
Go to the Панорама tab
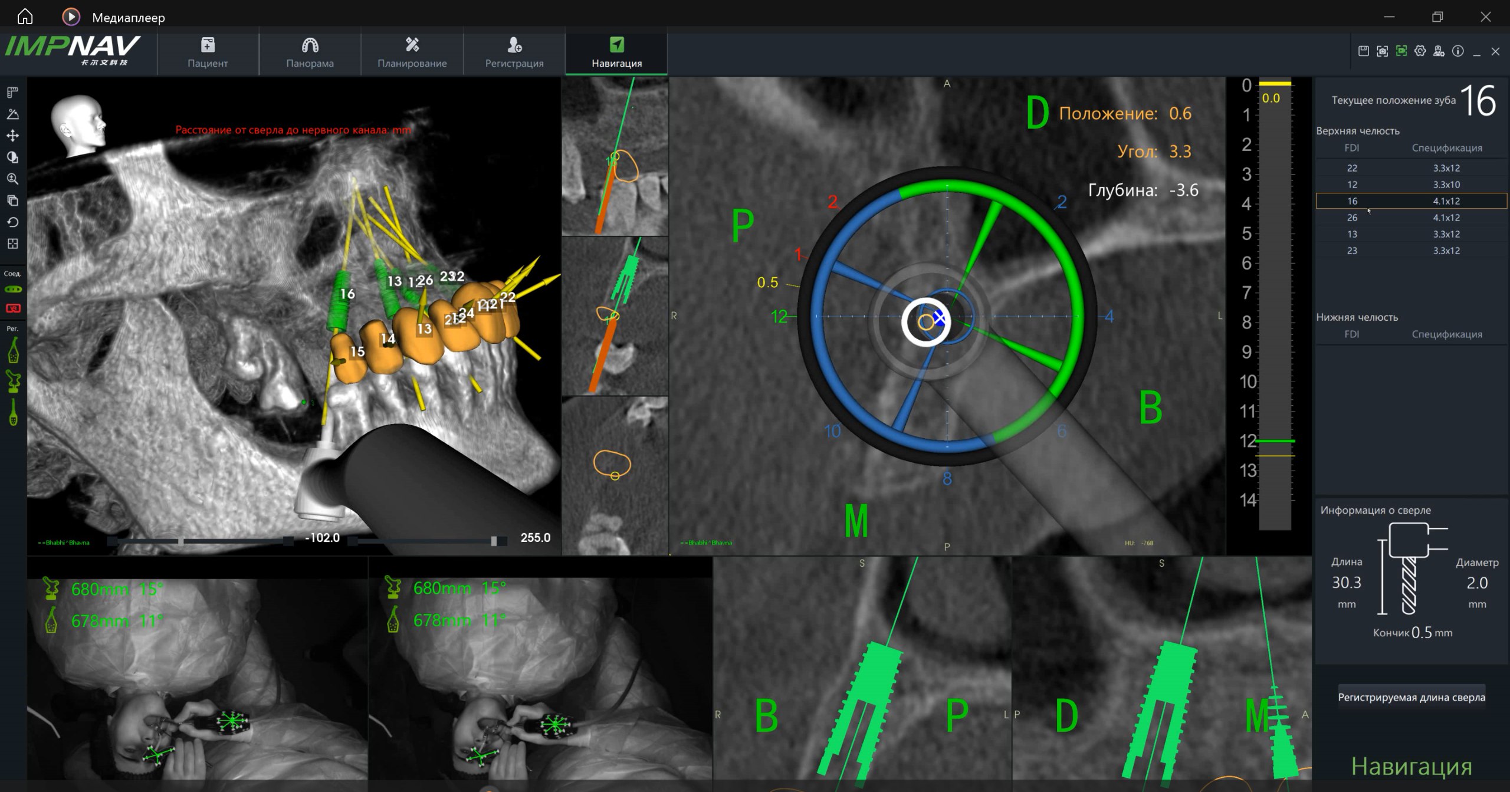(x=310, y=53)
